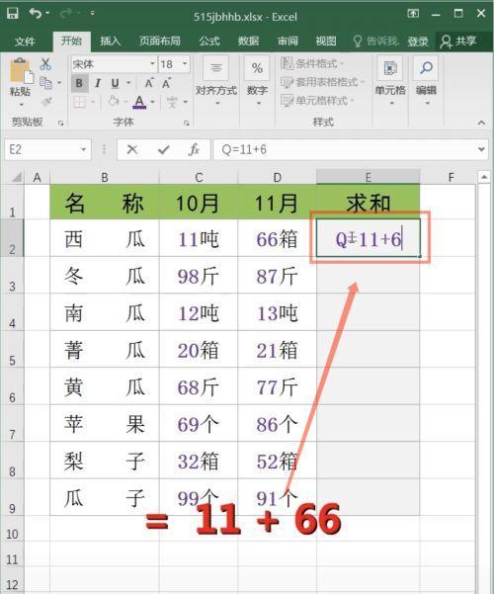The width and height of the screenshot is (494, 594).
Task: Select column C header
Action: click(199, 177)
